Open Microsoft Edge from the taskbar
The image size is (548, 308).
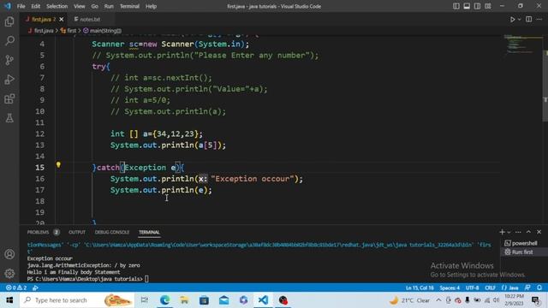[x=164, y=300]
